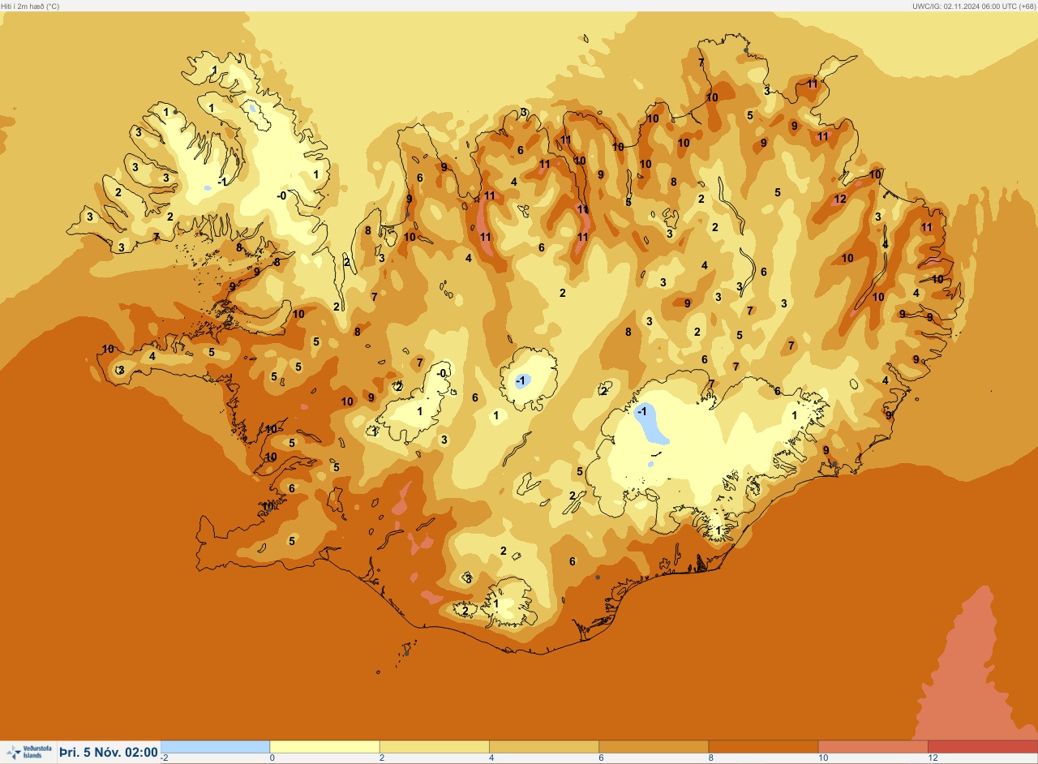Click the legend scale number 6

click(x=602, y=758)
